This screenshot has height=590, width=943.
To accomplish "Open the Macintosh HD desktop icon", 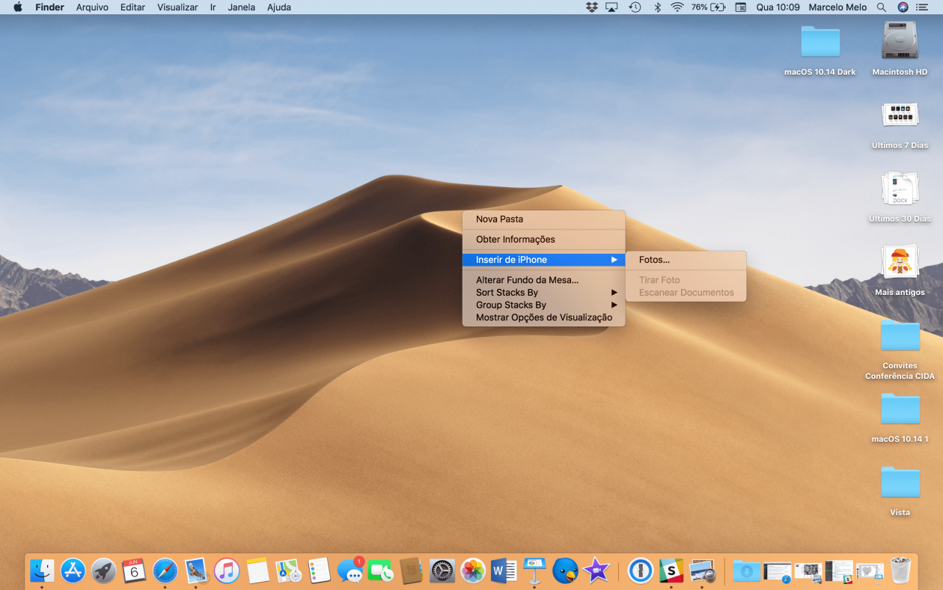I will click(899, 43).
